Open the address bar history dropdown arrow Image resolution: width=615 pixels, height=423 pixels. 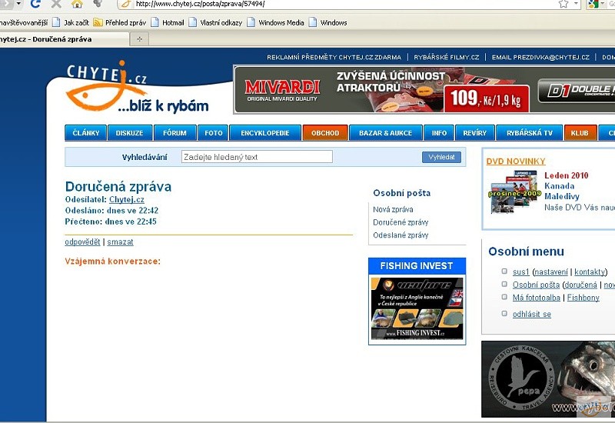pos(576,4)
